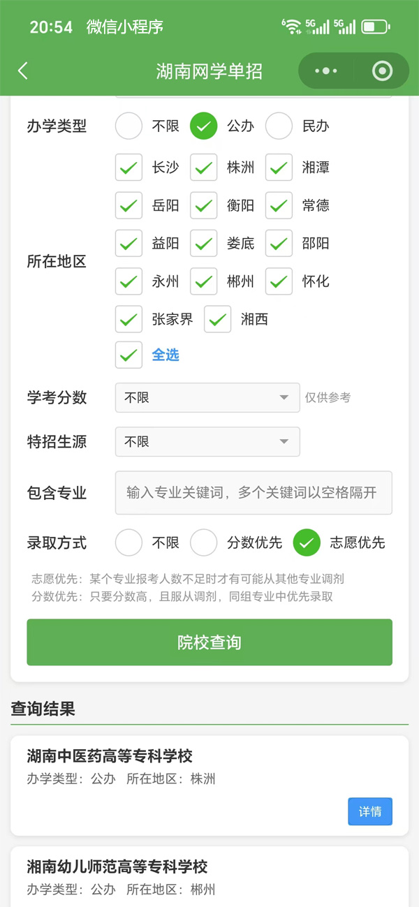The image size is (419, 907).
Task: Uncheck the 张家界 checkbox
Action: (128, 320)
